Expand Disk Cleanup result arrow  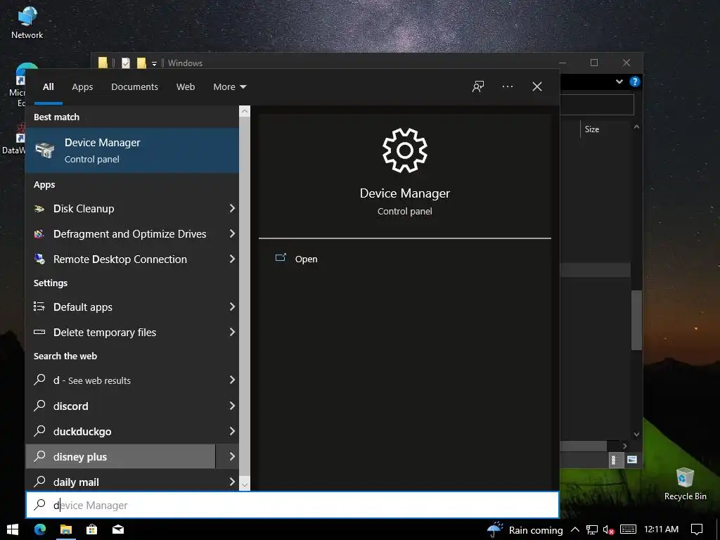click(232, 208)
